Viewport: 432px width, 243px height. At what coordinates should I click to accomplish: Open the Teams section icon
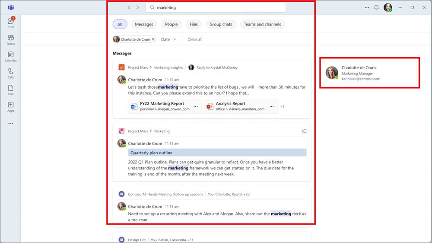pyautogui.click(x=10, y=40)
